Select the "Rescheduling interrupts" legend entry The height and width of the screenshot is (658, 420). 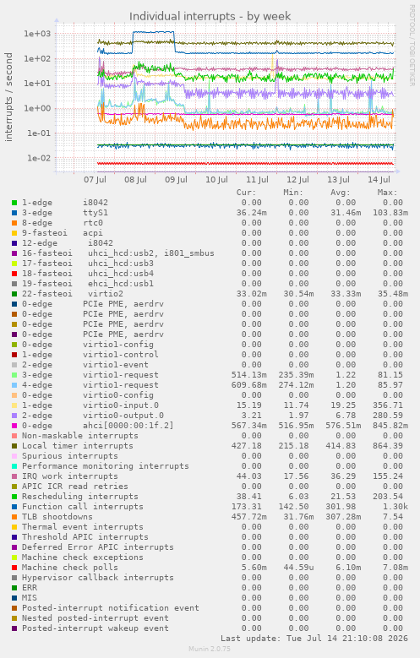[80, 497]
